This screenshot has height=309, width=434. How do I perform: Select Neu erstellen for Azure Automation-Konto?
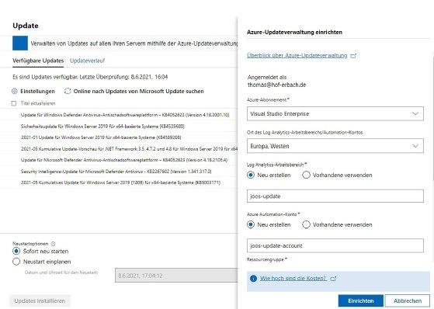251,224
